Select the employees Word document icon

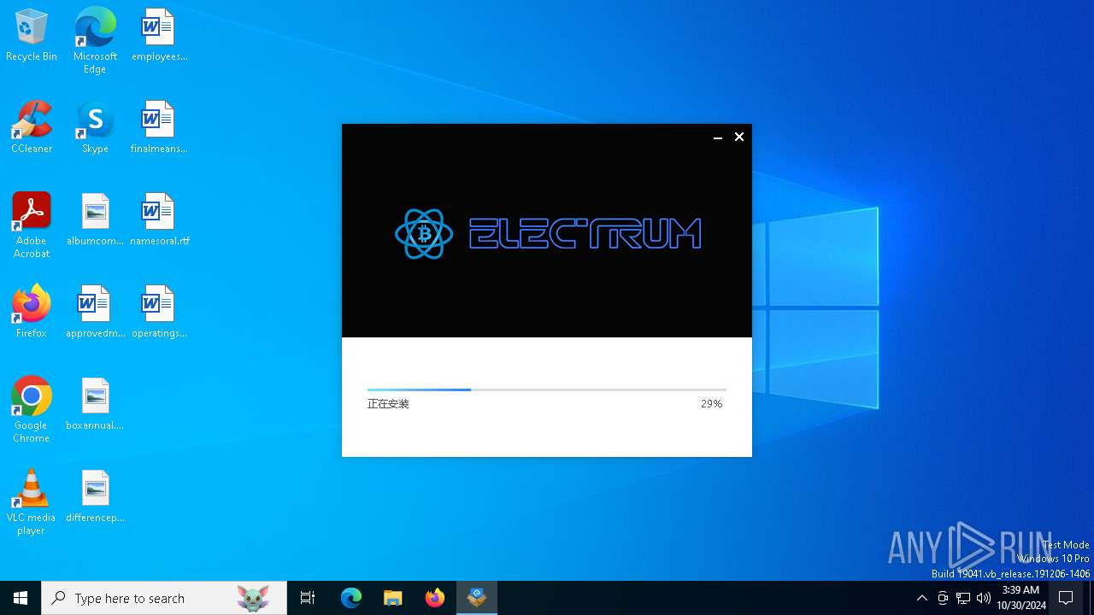(x=159, y=36)
